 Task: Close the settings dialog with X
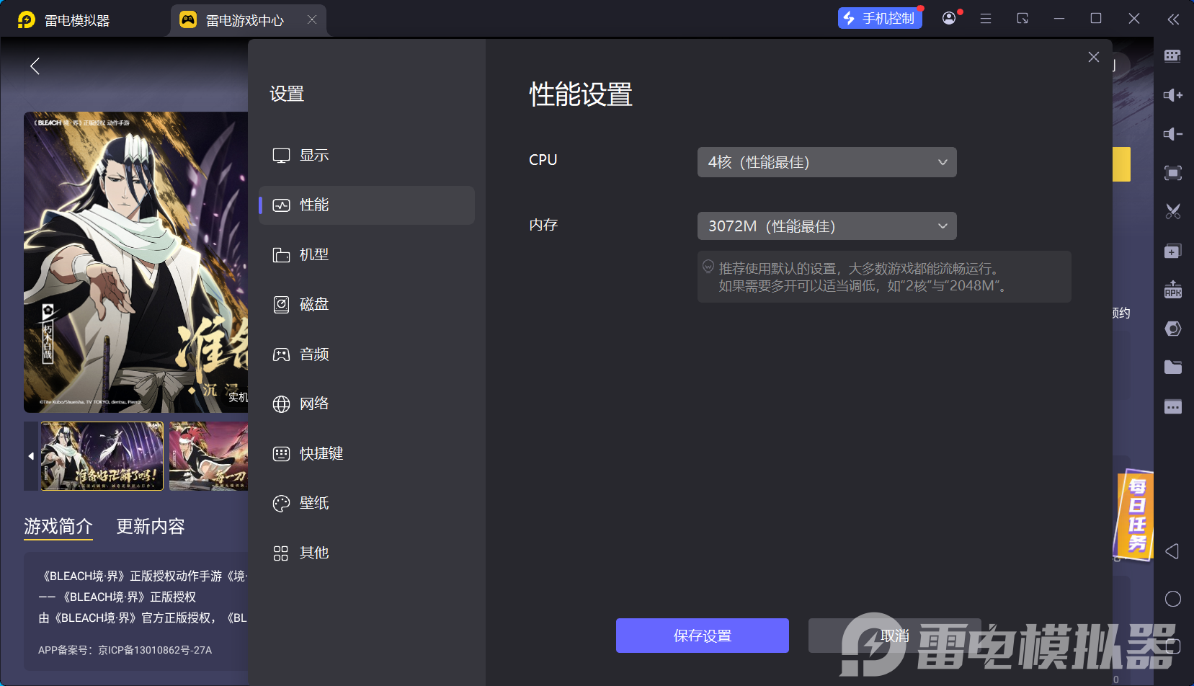[1093, 57]
